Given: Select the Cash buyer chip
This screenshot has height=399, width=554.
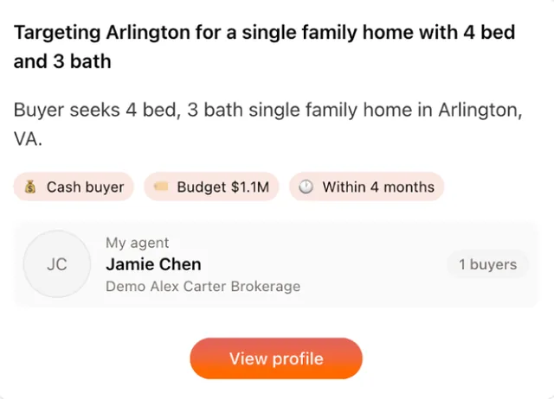Looking at the screenshot, I should 74,187.
